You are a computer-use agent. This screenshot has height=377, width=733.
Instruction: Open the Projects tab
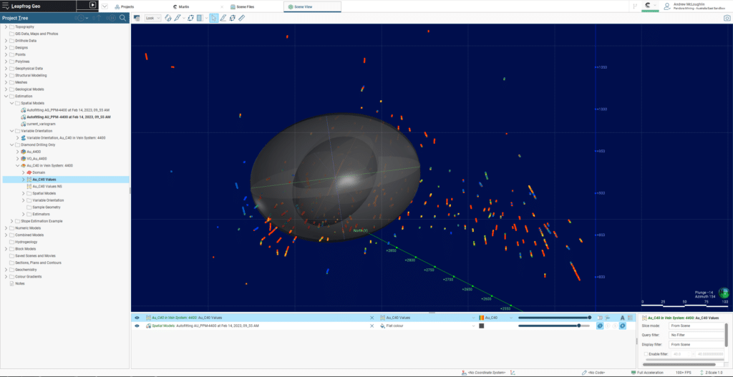125,6
